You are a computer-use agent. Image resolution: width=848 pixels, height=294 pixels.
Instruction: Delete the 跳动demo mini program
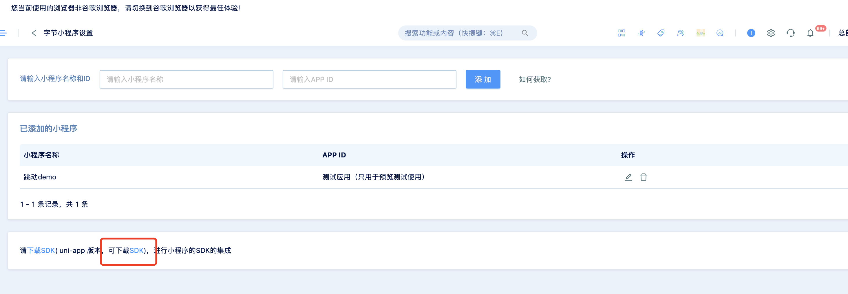643,177
